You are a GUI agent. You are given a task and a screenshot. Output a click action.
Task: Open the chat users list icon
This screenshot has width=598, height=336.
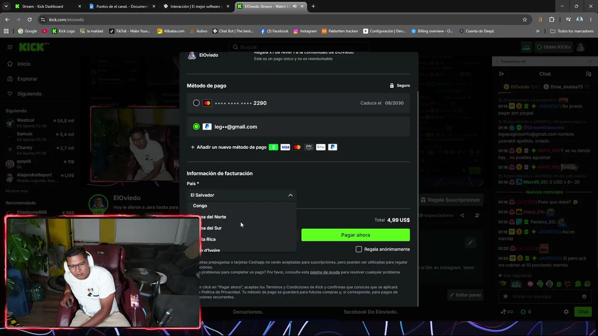(x=588, y=74)
